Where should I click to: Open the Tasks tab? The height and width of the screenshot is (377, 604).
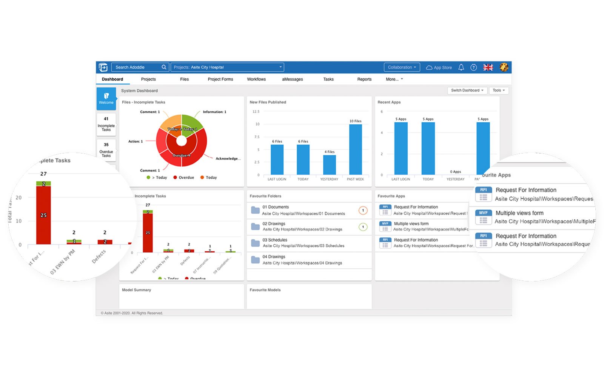(x=328, y=79)
